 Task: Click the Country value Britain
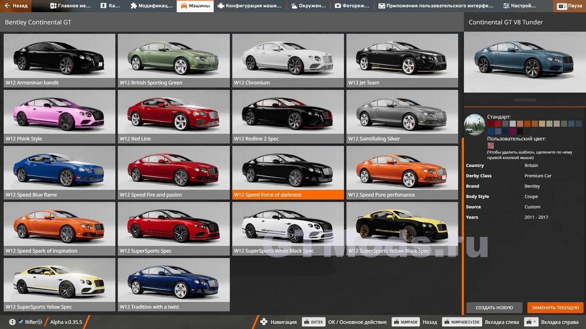tap(531, 165)
